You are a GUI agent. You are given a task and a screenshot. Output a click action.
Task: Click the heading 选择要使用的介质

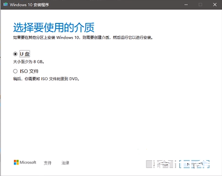[54, 27]
